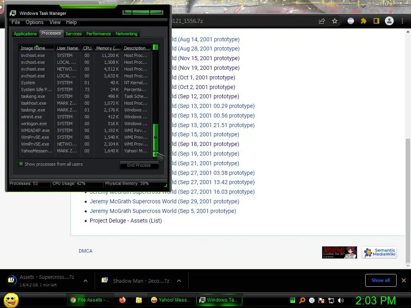Open Supercross World Sep 5, 2001 prototype link

click(163, 211)
